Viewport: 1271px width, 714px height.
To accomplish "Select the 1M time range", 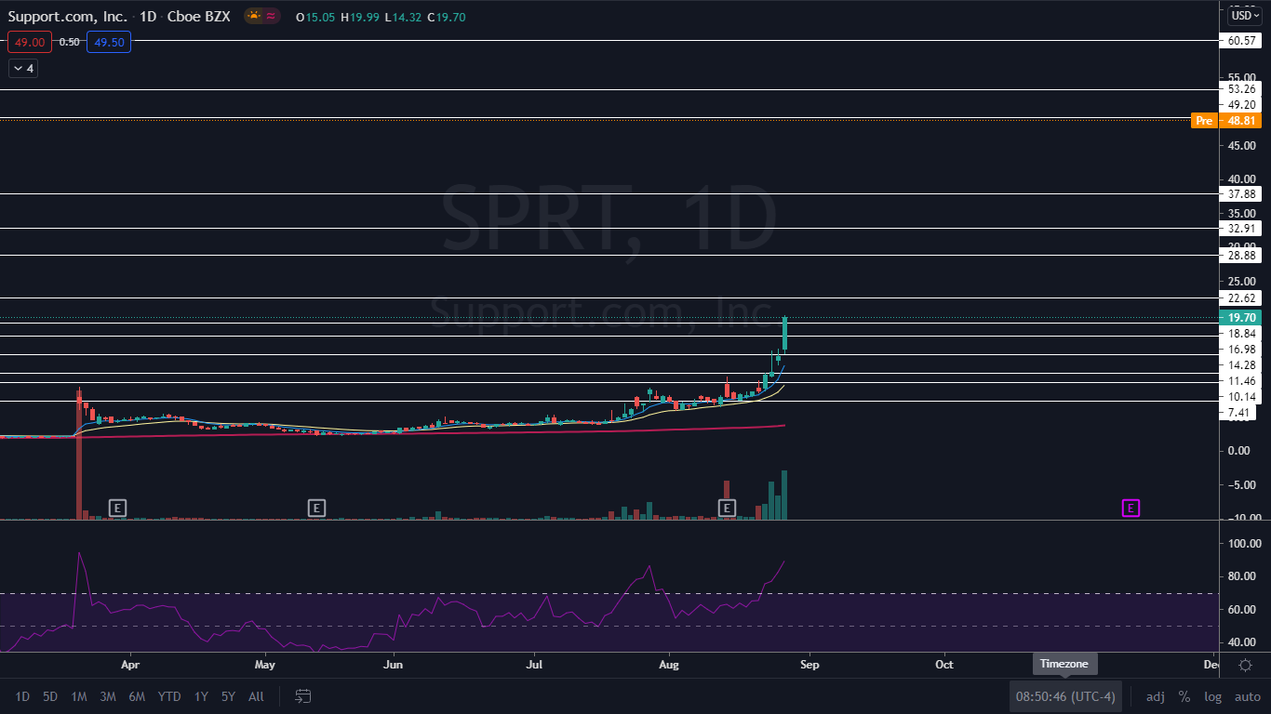I will [x=79, y=696].
